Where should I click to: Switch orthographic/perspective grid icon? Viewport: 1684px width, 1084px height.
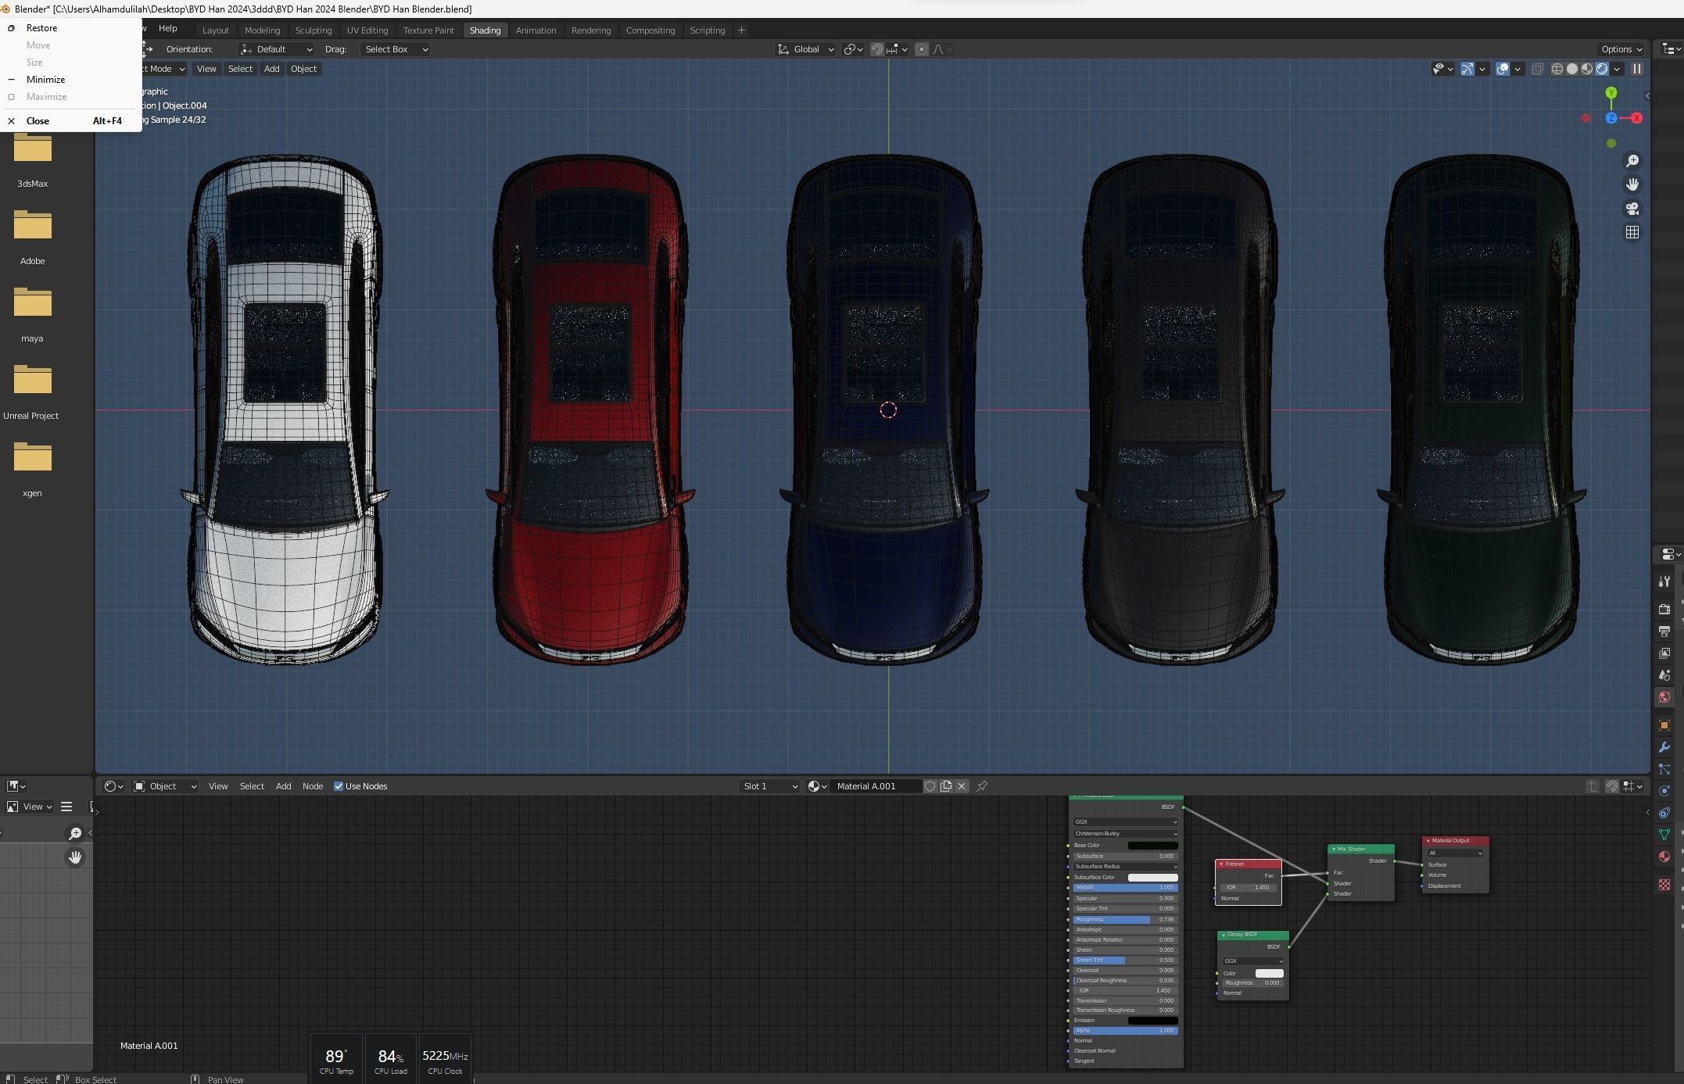pyautogui.click(x=1632, y=232)
